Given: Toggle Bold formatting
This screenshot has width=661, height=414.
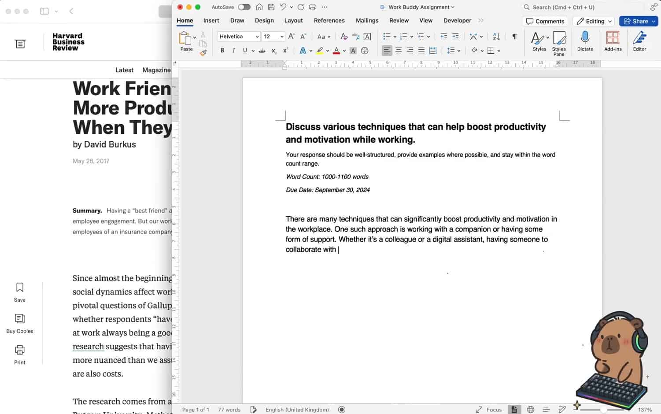Looking at the screenshot, I should tap(222, 51).
